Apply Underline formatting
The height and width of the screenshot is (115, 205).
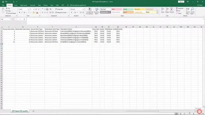pyautogui.click(x=24, y=12)
